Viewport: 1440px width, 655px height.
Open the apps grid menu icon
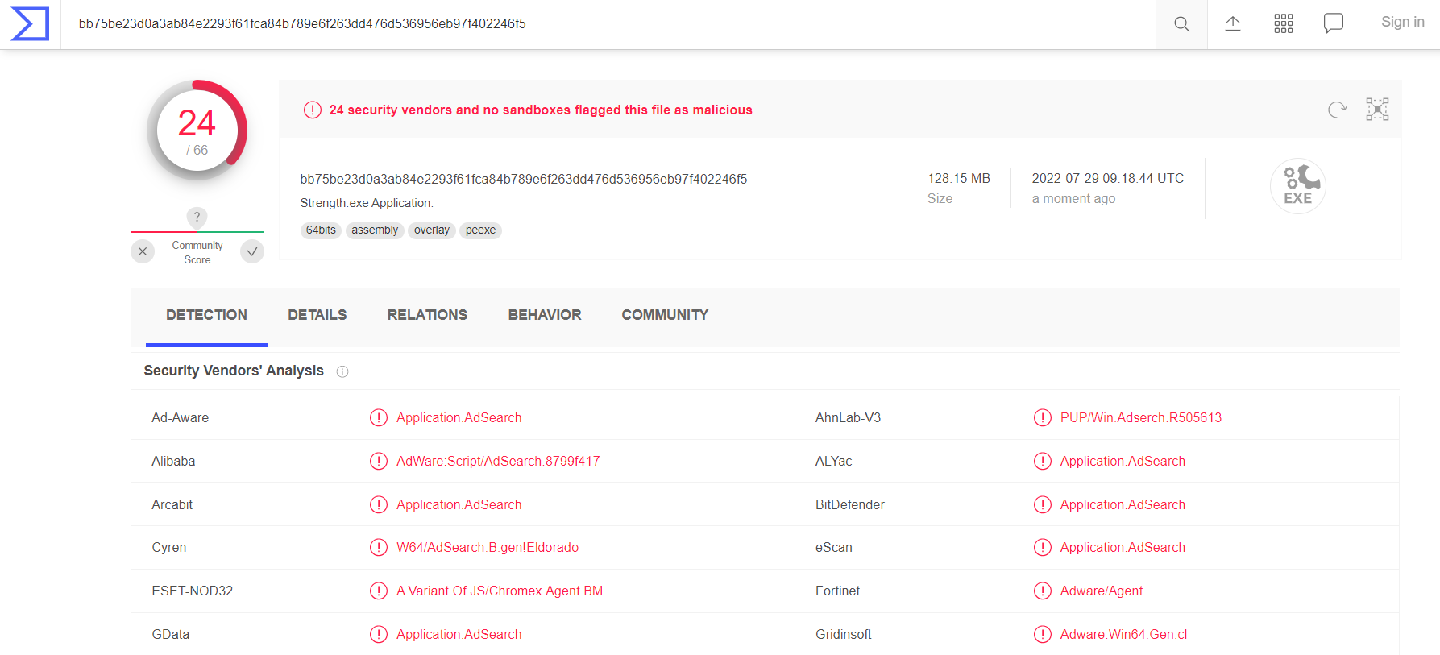pos(1283,24)
